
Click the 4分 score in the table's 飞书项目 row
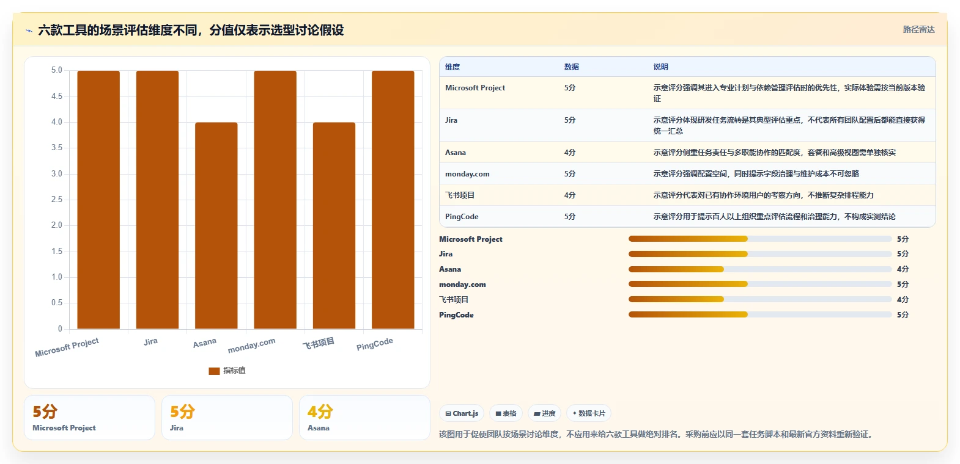(570, 195)
